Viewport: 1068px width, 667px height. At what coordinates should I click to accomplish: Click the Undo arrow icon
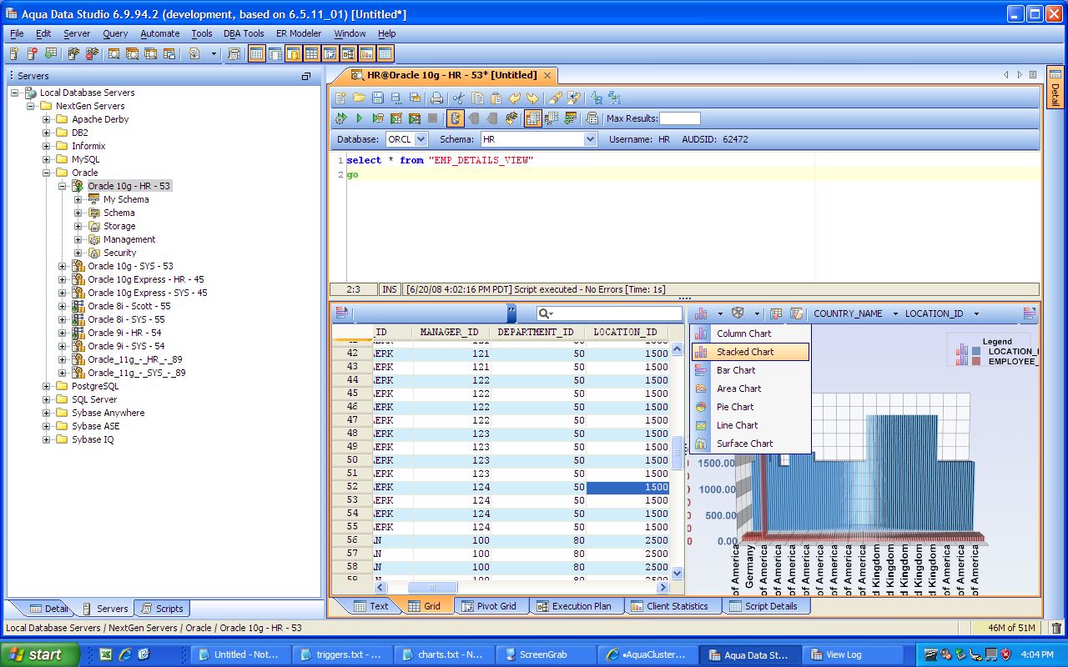tap(513, 98)
